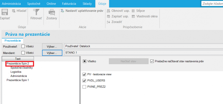Uncheck the PVDL_USERS checkbox

coord(84,81)
